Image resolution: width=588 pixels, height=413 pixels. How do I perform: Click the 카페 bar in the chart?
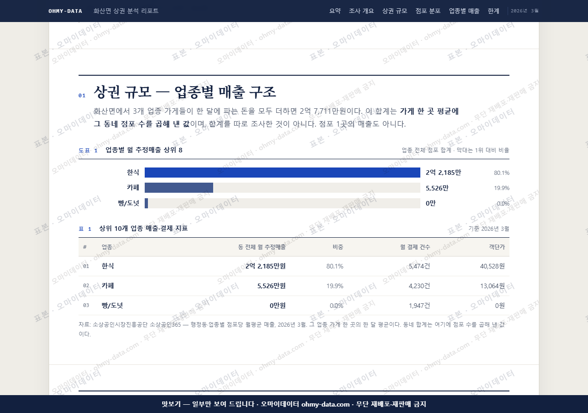pyautogui.click(x=179, y=188)
